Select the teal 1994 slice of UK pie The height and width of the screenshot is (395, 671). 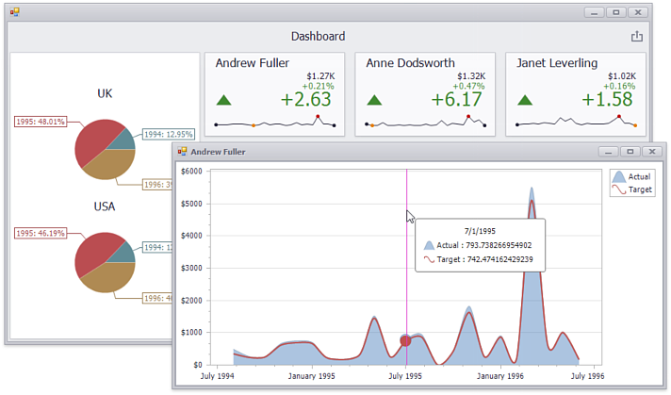(x=124, y=141)
